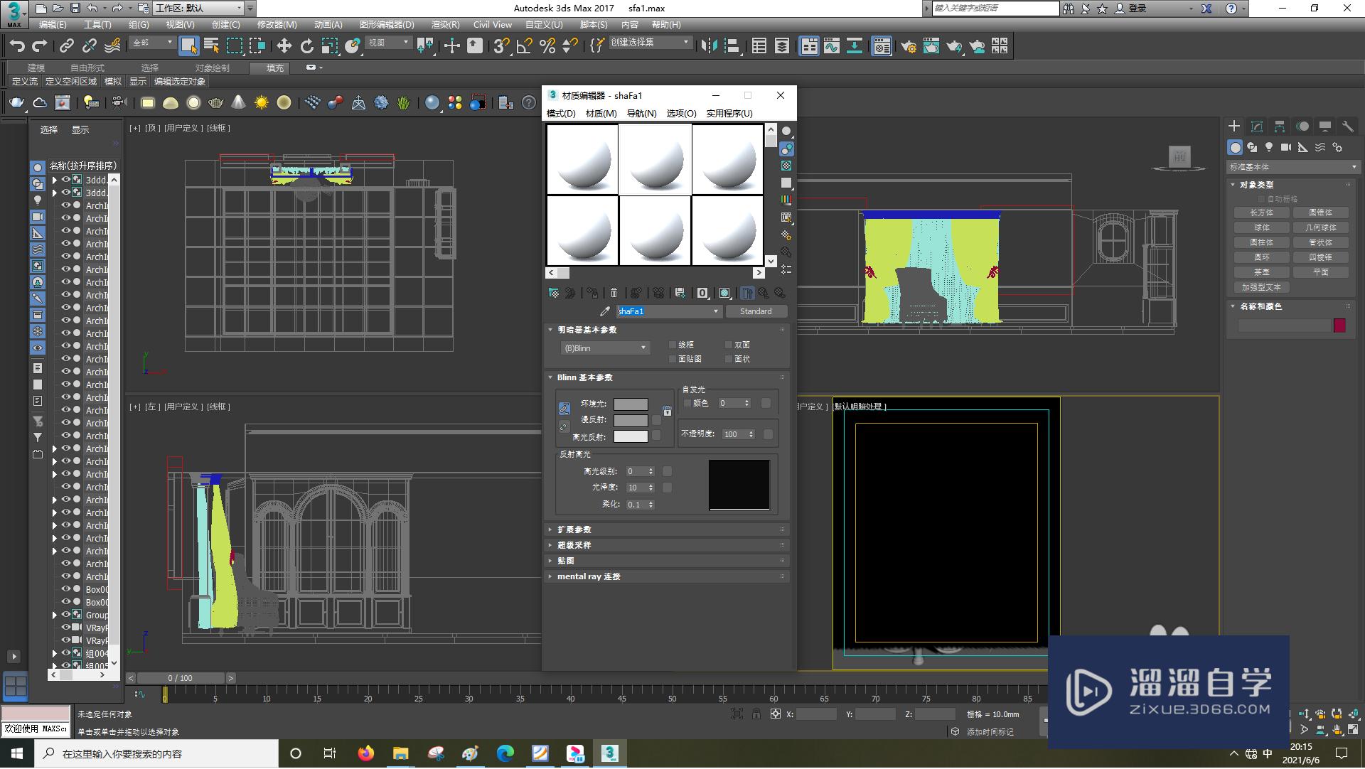Screen dimensions: 1365x769
Task: Enable the 双面 two-sided checkbox
Action: [729, 345]
